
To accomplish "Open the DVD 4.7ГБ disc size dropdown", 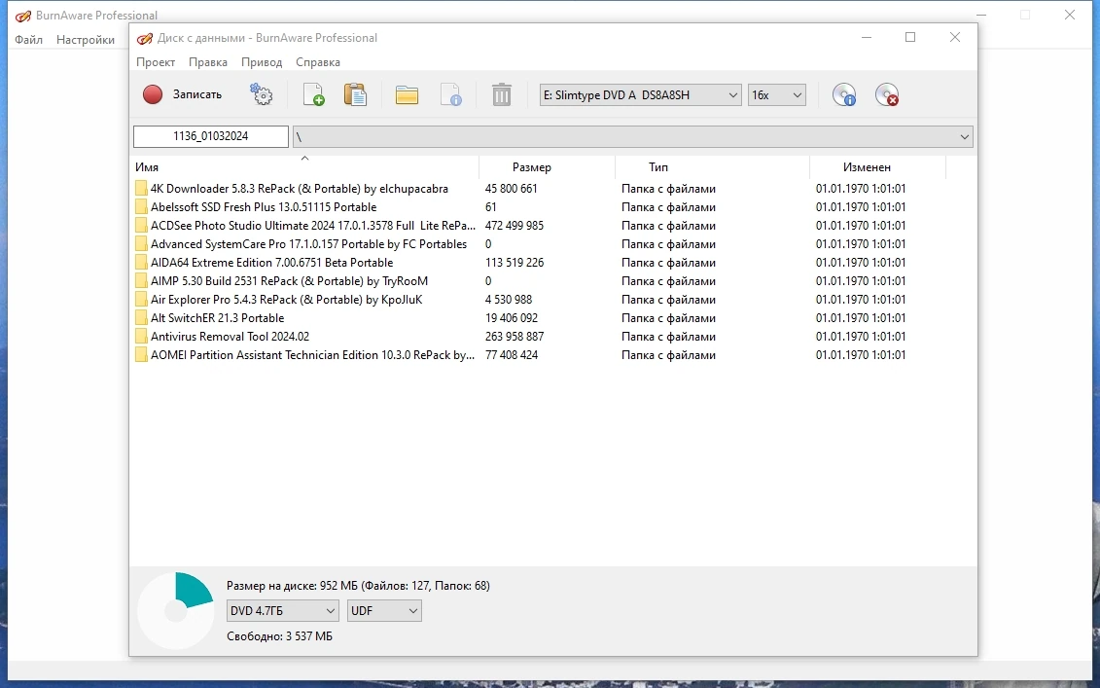I will (283, 611).
